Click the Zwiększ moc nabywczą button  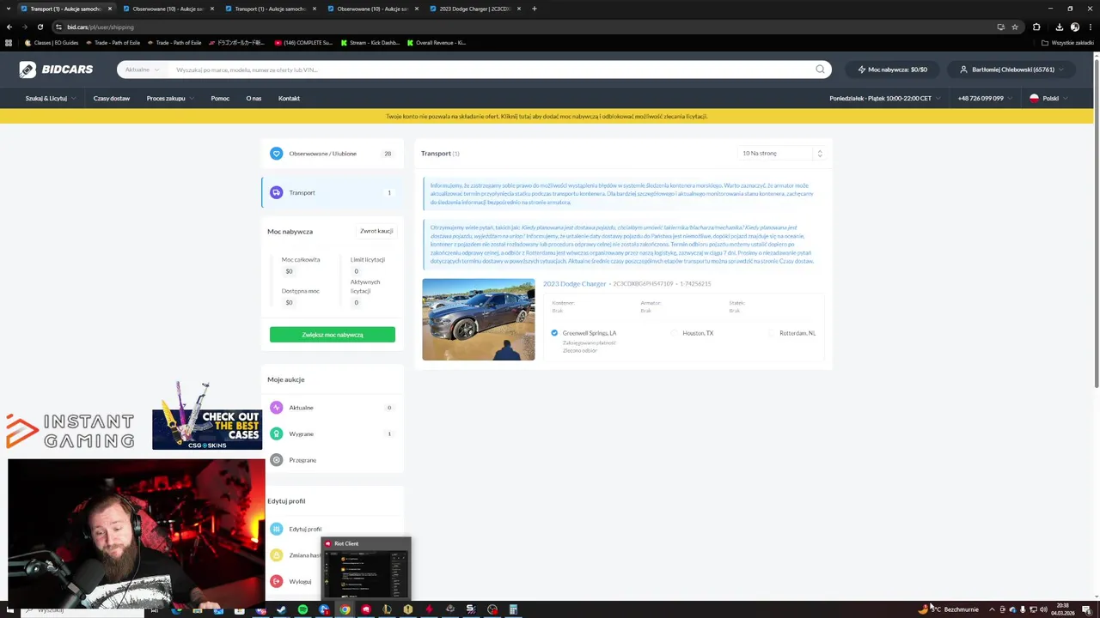click(x=333, y=335)
